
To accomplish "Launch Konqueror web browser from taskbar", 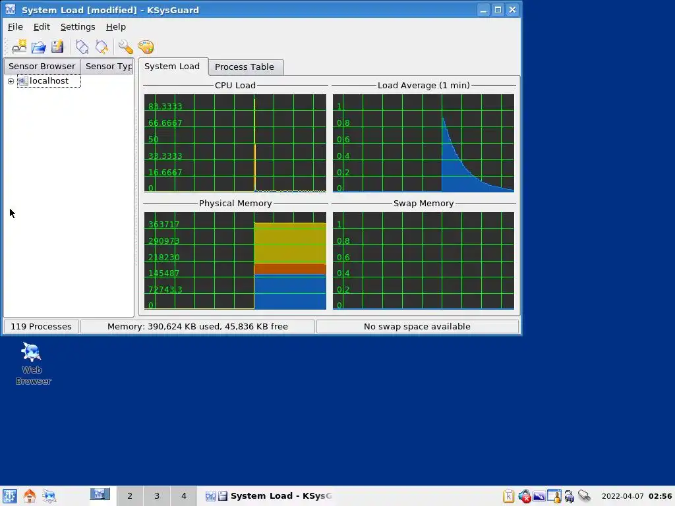I will (x=49, y=495).
